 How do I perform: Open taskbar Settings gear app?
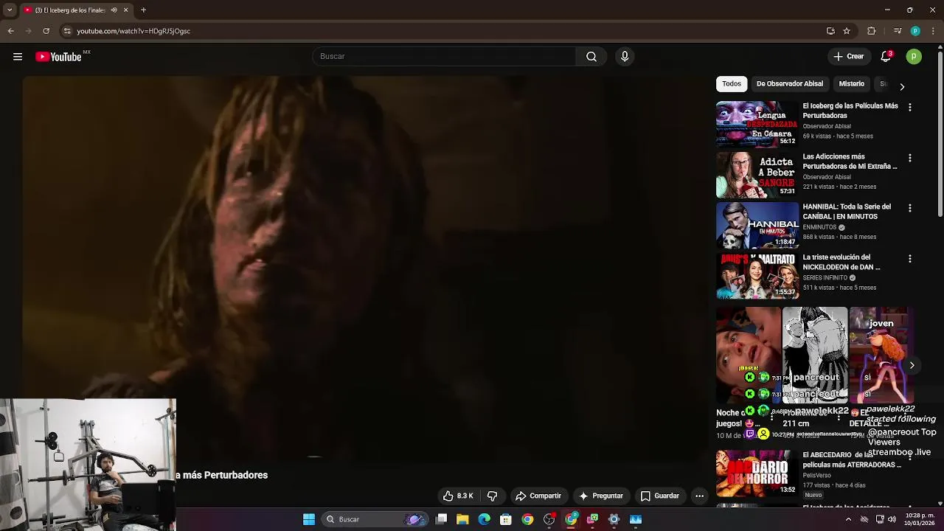click(614, 519)
